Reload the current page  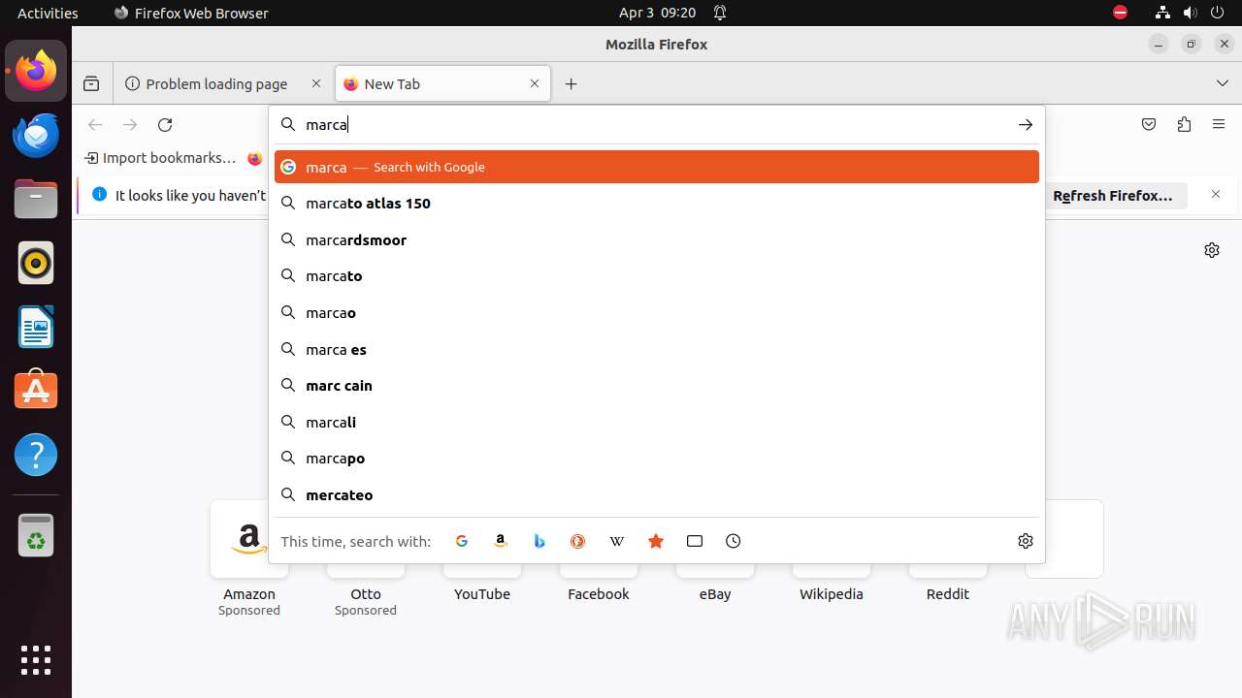pyautogui.click(x=165, y=124)
